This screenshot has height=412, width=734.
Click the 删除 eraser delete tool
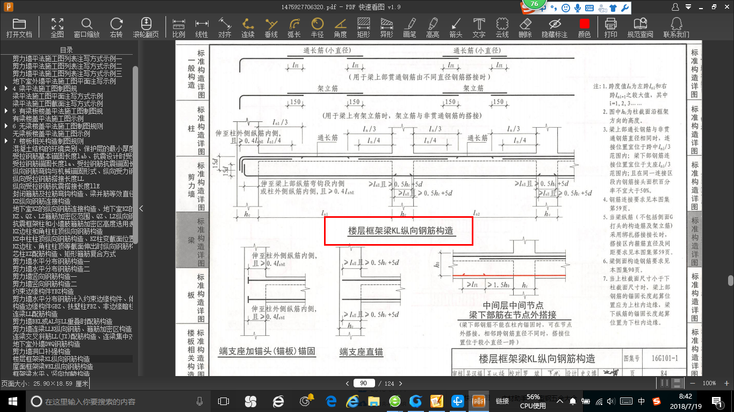tap(526, 28)
